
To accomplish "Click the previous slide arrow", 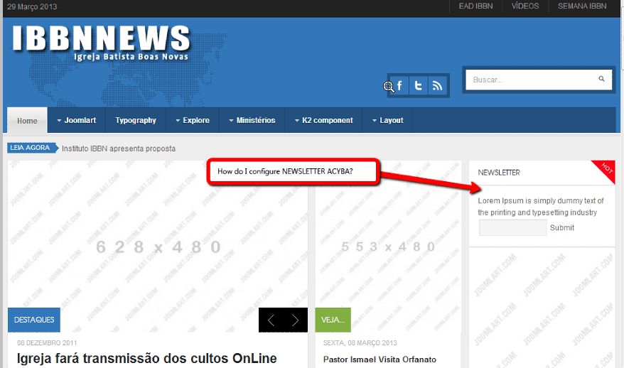I will point(271,320).
